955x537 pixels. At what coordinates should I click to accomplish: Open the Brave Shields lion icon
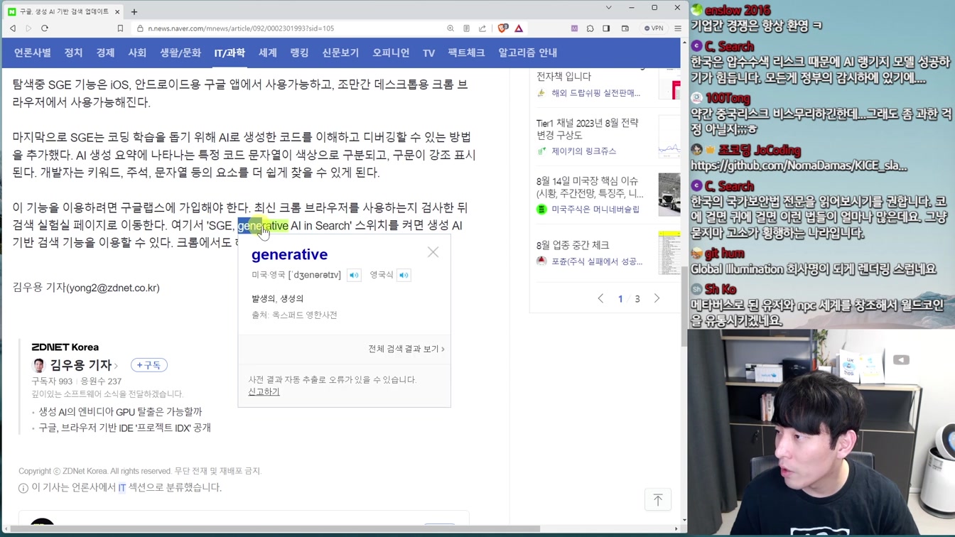(503, 28)
